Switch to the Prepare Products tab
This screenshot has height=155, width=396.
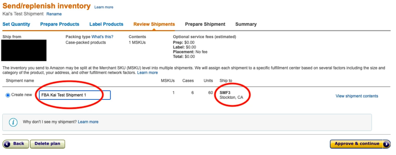(60, 24)
